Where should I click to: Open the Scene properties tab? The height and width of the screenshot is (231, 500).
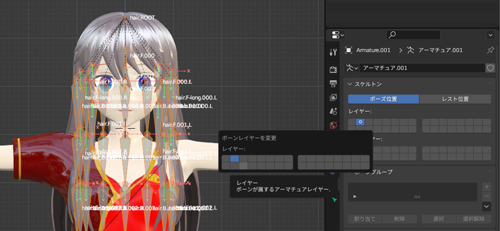point(333,111)
